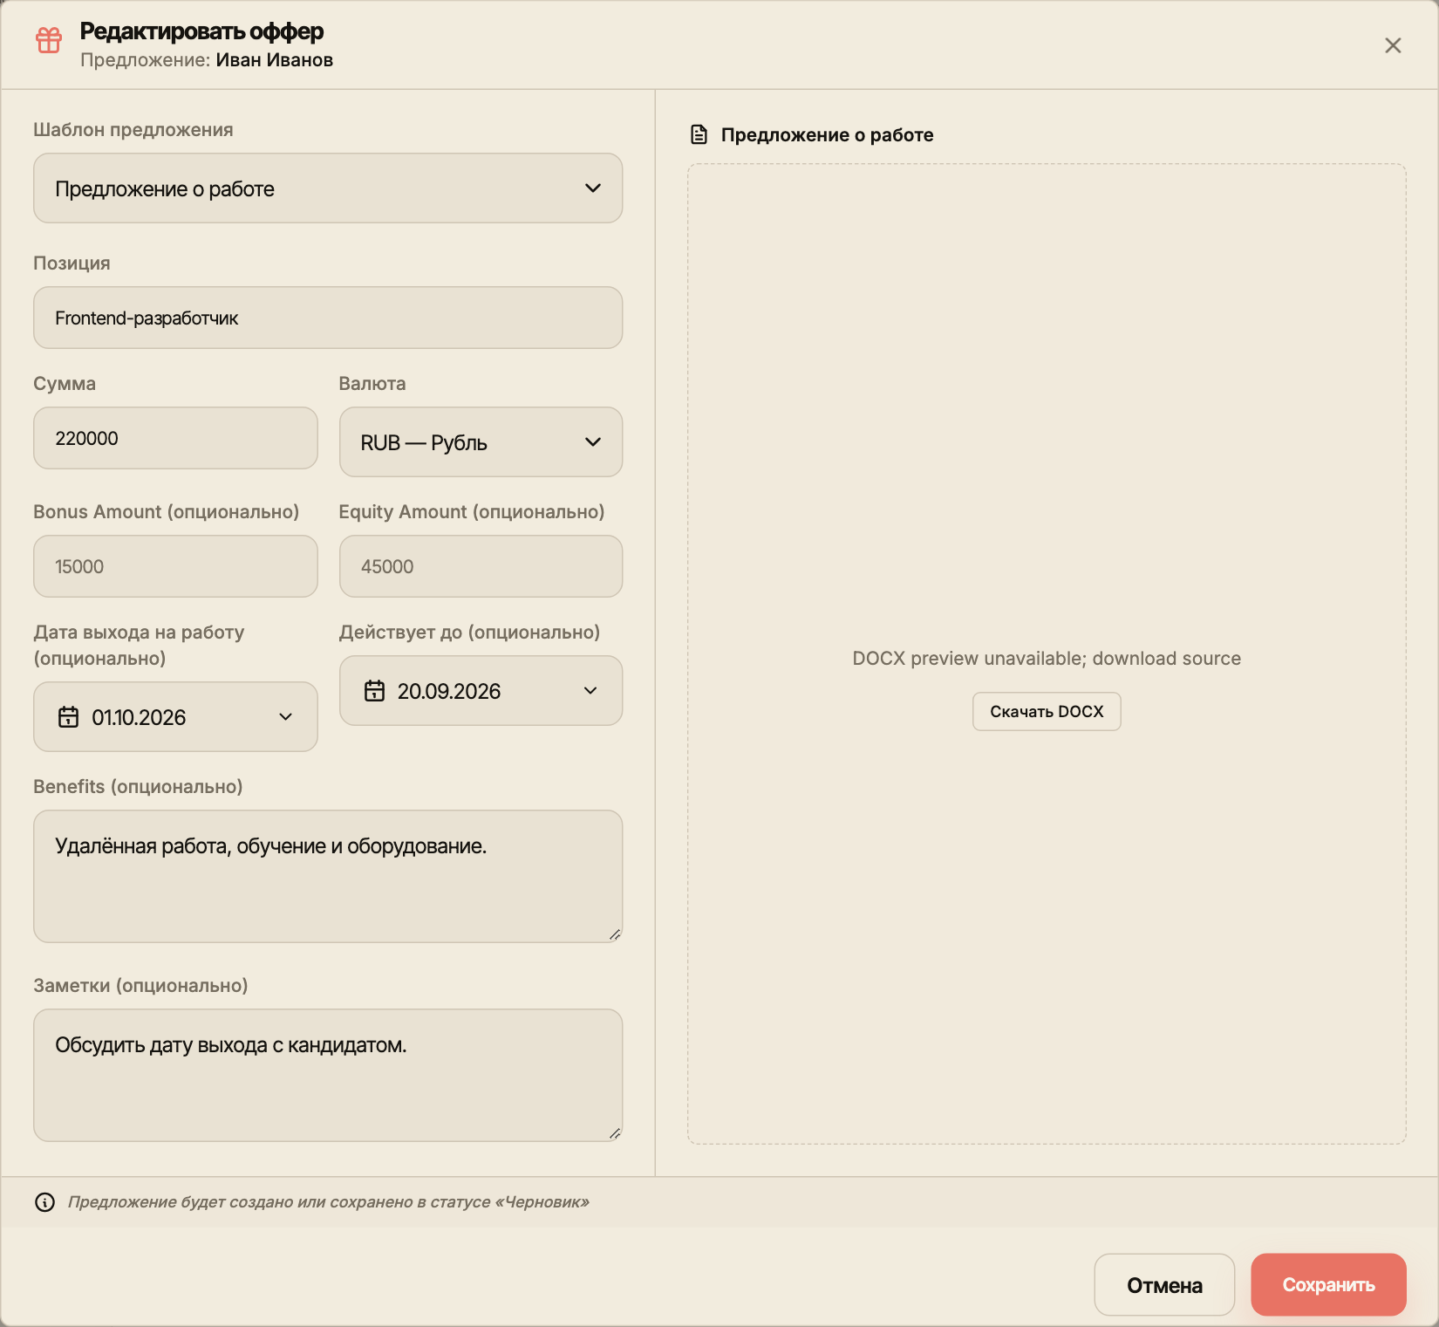Click the Bonus Amount input field
This screenshot has height=1327, width=1439.
(175, 566)
